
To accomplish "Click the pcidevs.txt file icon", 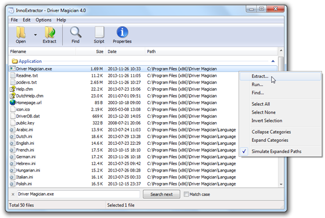I will point(13,82).
